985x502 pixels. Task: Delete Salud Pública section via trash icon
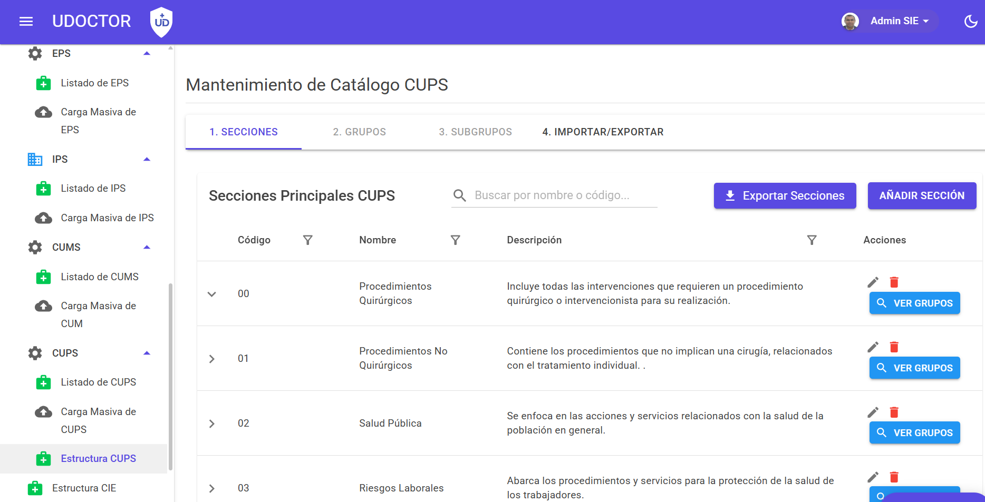[894, 412]
